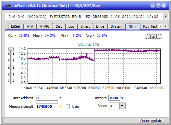Open the Smart tab
The height and width of the screenshot is (125, 171).
(x=85, y=26)
